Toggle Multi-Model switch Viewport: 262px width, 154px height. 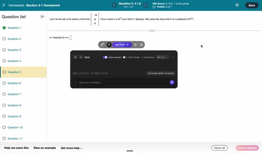pos(125,57)
